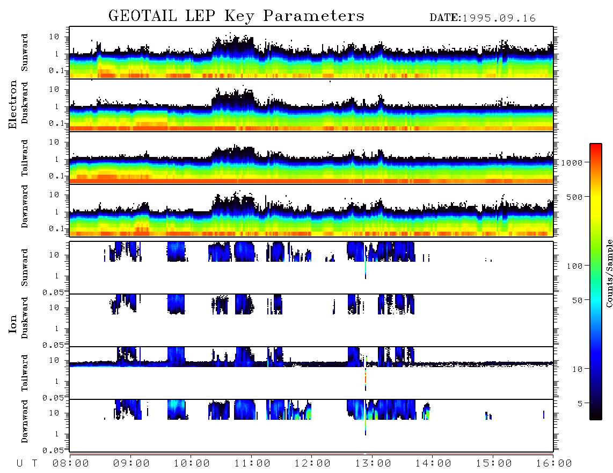Viewport: 613px width, 473px height.
Task: Click the 16:00 time tick label
Action: 554,463
